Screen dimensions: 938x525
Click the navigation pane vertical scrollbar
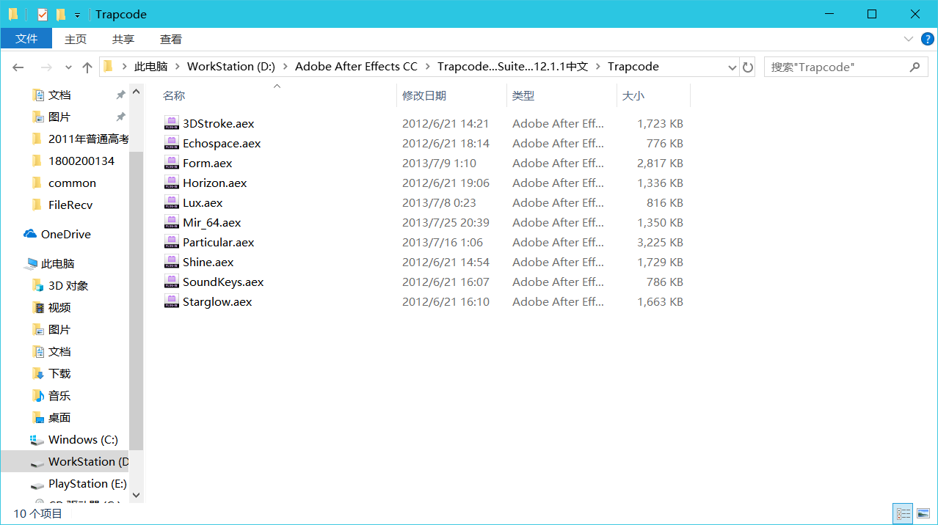click(136, 293)
